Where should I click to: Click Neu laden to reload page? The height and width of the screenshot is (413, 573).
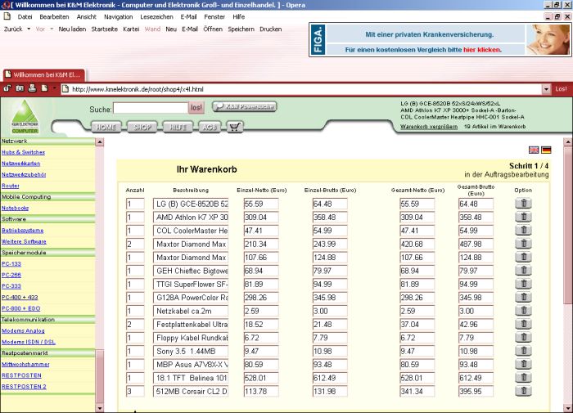click(72, 29)
